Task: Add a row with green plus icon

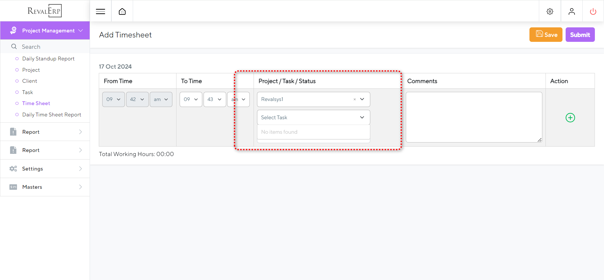Action: 570,118
